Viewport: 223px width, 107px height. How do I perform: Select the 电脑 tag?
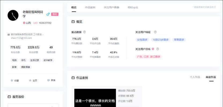[x=14, y=60]
